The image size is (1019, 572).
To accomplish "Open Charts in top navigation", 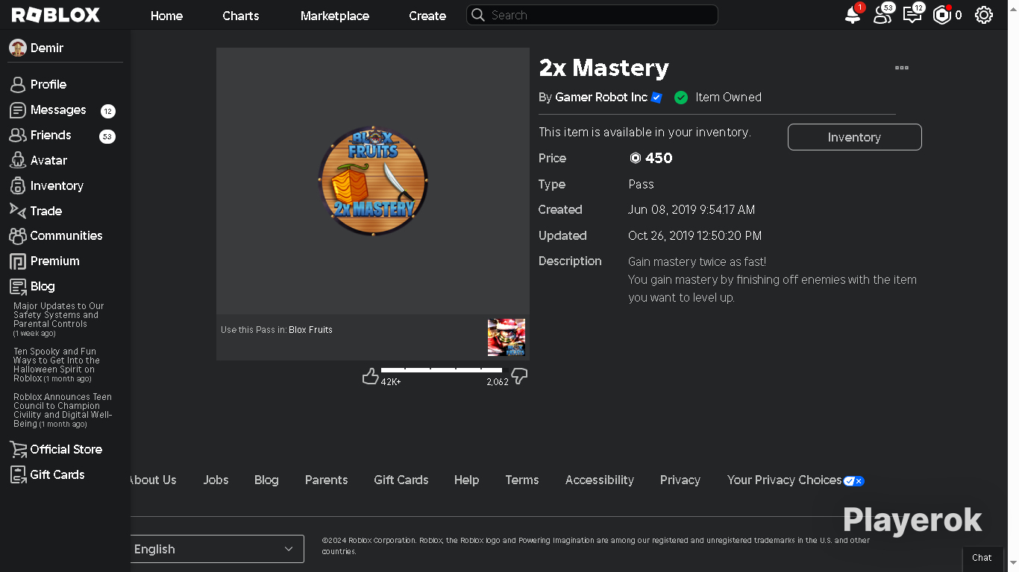I will pyautogui.click(x=241, y=16).
